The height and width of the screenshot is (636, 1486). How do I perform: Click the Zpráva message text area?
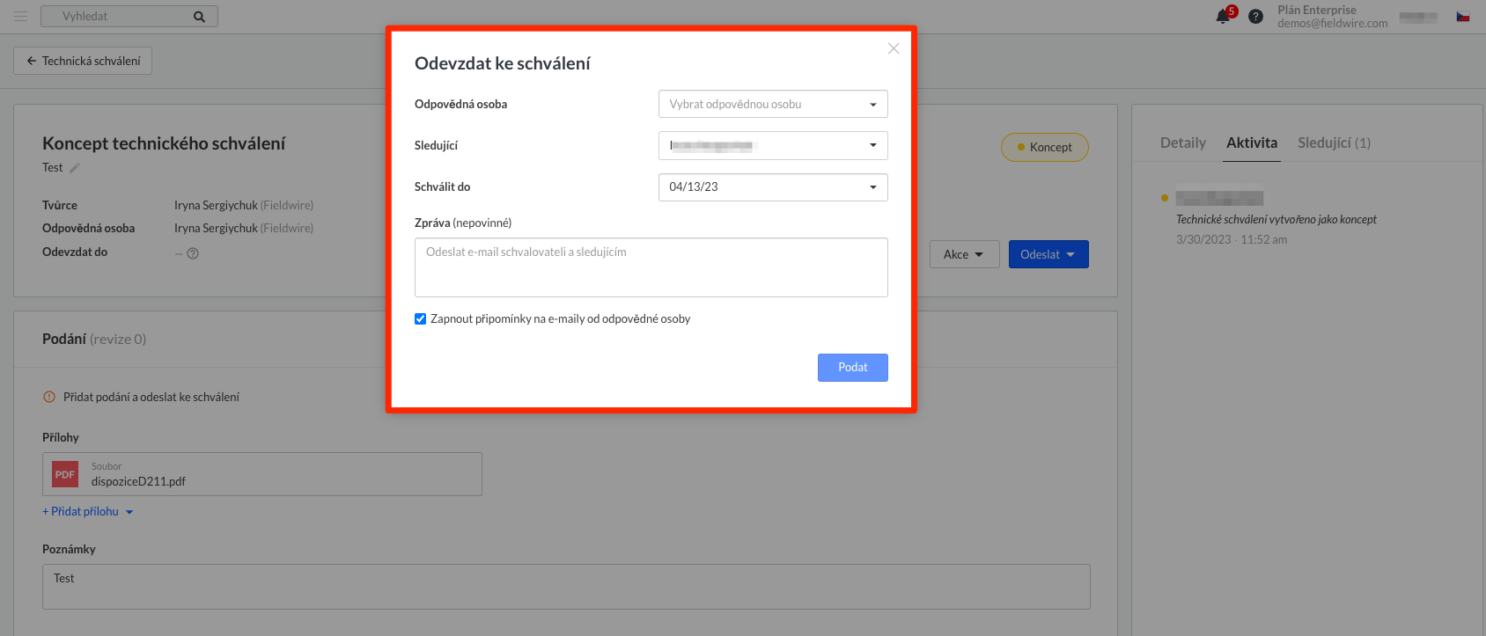(651, 267)
